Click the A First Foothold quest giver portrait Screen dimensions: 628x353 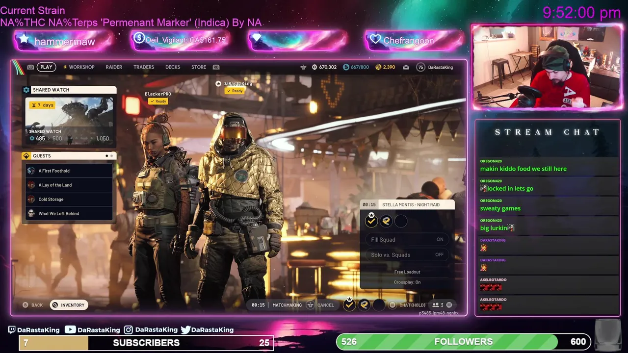point(31,171)
